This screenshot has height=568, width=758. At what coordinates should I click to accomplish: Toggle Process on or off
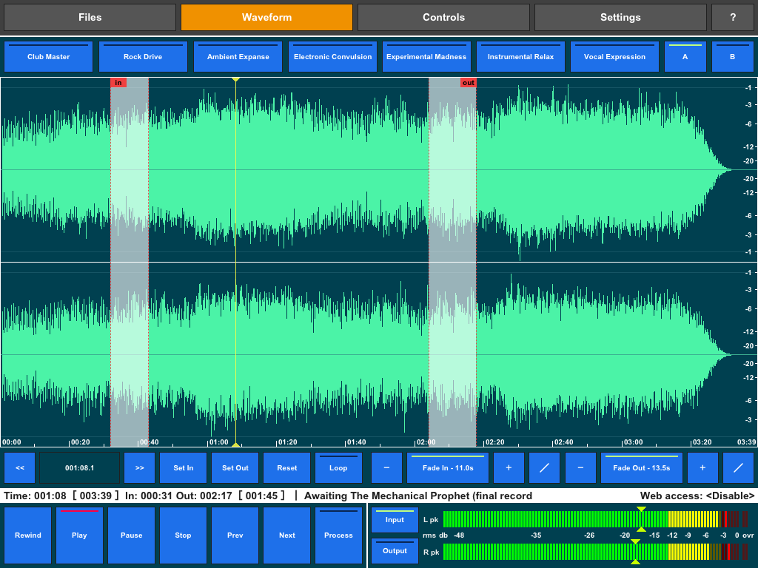(338, 535)
